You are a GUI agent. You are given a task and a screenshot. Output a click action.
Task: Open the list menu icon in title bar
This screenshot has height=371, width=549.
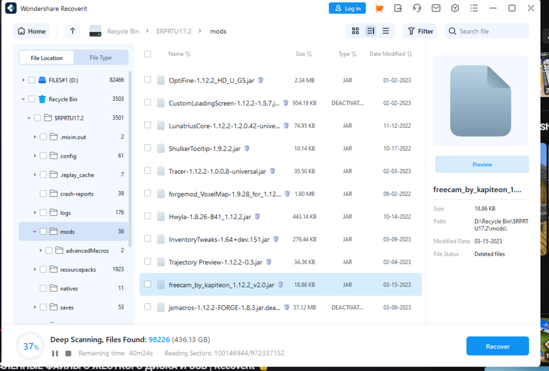pos(474,8)
